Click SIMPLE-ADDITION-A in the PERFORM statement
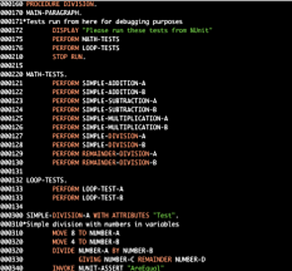The width and height of the screenshot is (292, 271). [114, 83]
